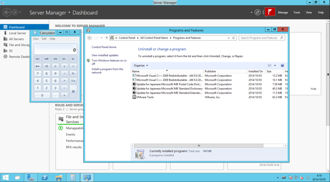
Task: Open PowerShell from the taskbar
Action: click(x=45, y=177)
